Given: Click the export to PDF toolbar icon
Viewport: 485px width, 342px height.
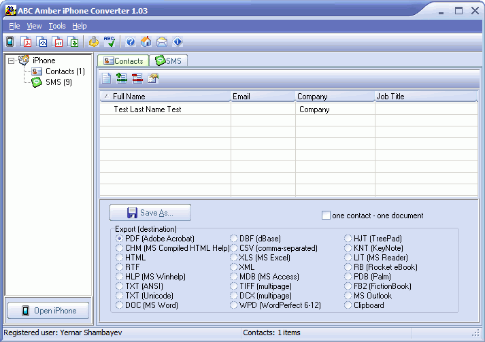Looking at the screenshot, I should [x=26, y=41].
